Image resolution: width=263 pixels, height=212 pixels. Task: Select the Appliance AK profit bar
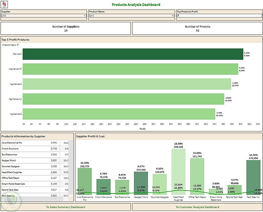tap(130, 69)
